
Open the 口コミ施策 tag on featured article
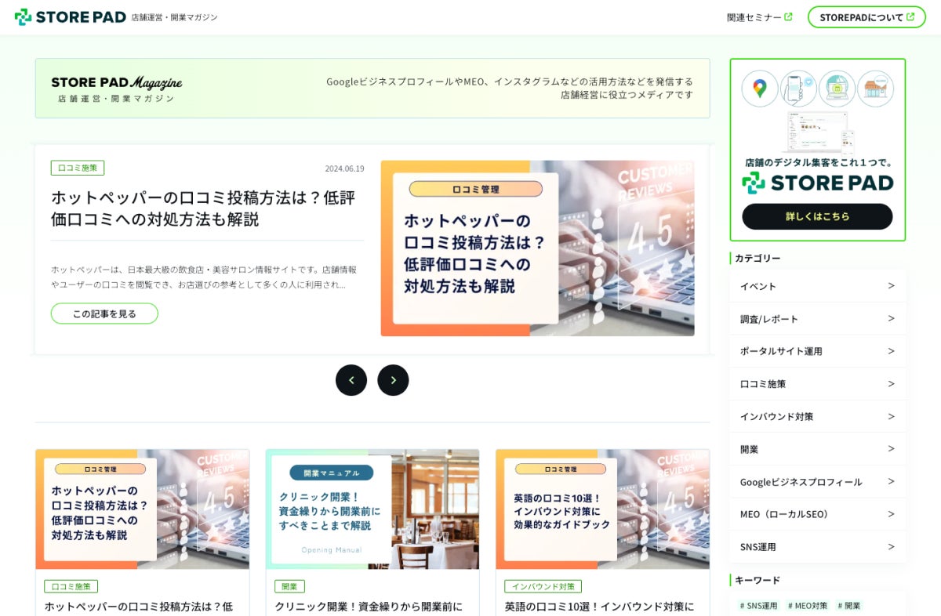point(78,168)
